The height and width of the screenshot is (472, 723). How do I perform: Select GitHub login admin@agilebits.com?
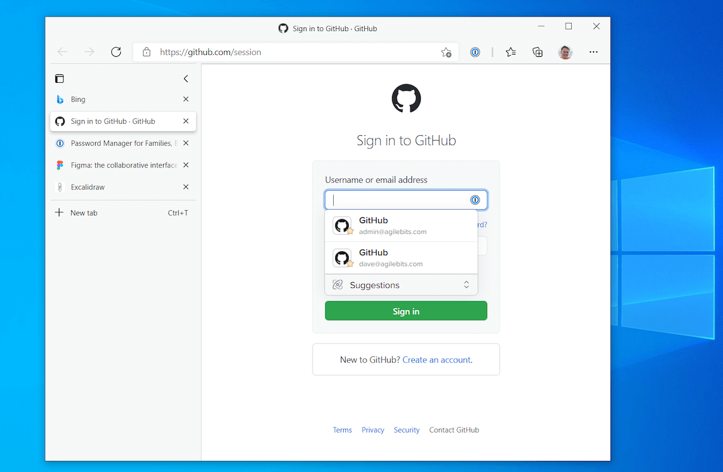401,226
